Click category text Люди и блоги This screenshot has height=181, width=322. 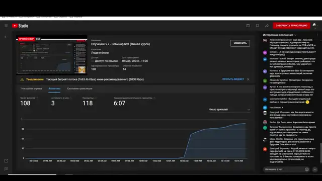(100, 53)
